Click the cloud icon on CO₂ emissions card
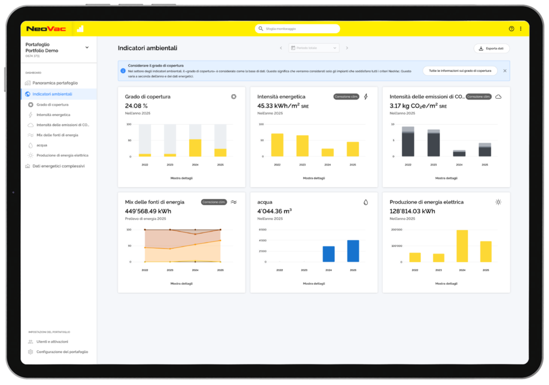The image size is (549, 385). coord(498,97)
